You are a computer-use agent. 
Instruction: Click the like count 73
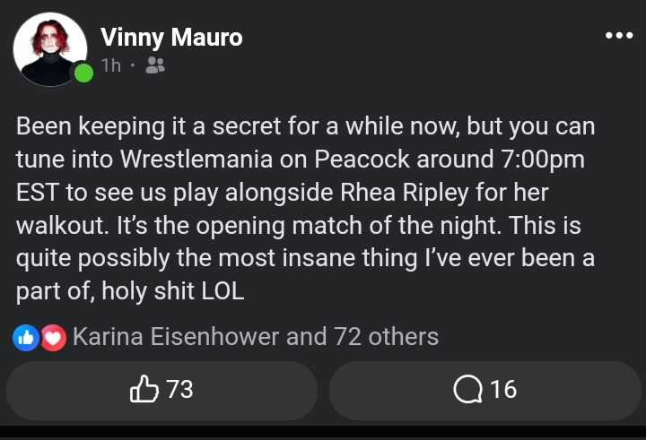pyautogui.click(x=179, y=389)
